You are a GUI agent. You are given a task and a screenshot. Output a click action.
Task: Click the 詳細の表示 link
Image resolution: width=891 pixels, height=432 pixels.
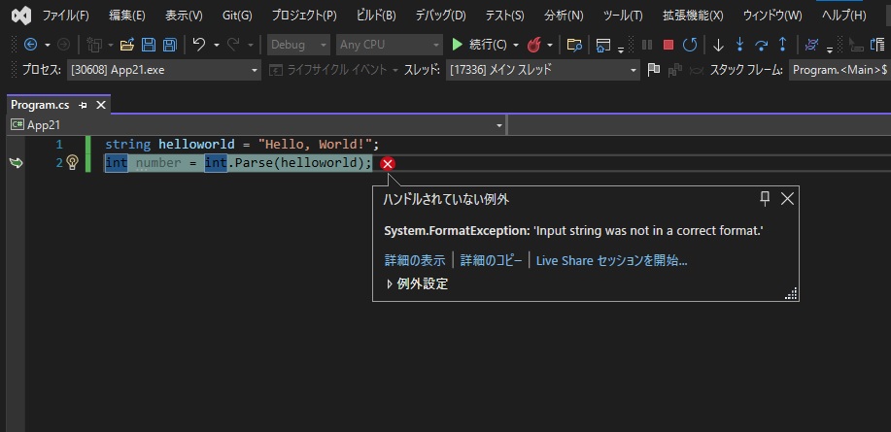(x=415, y=260)
